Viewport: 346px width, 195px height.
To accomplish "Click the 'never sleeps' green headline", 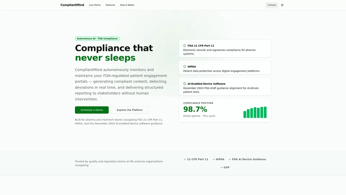I will 105,58.
